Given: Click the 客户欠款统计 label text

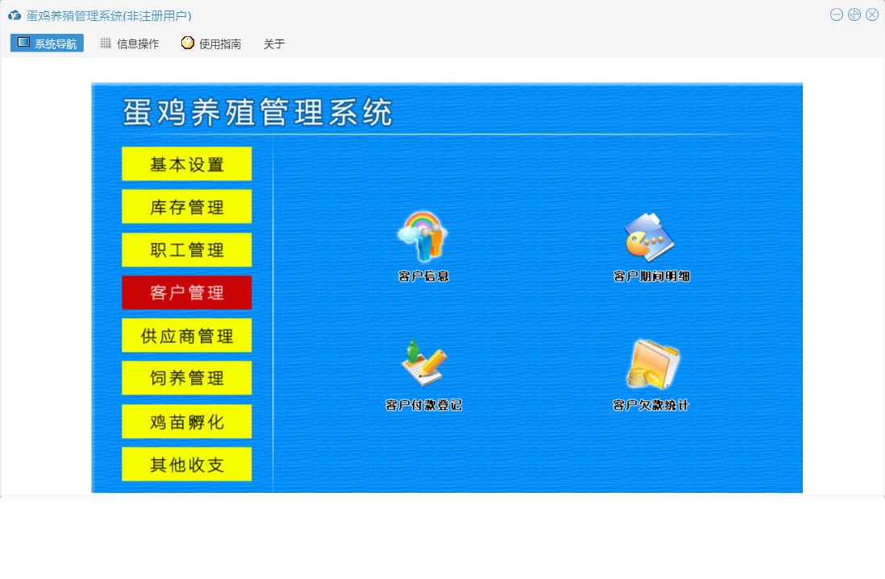Looking at the screenshot, I should click(x=650, y=405).
